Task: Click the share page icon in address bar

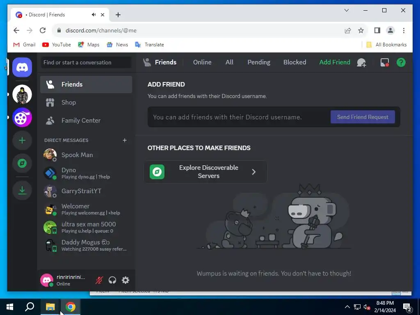Action: point(348,30)
